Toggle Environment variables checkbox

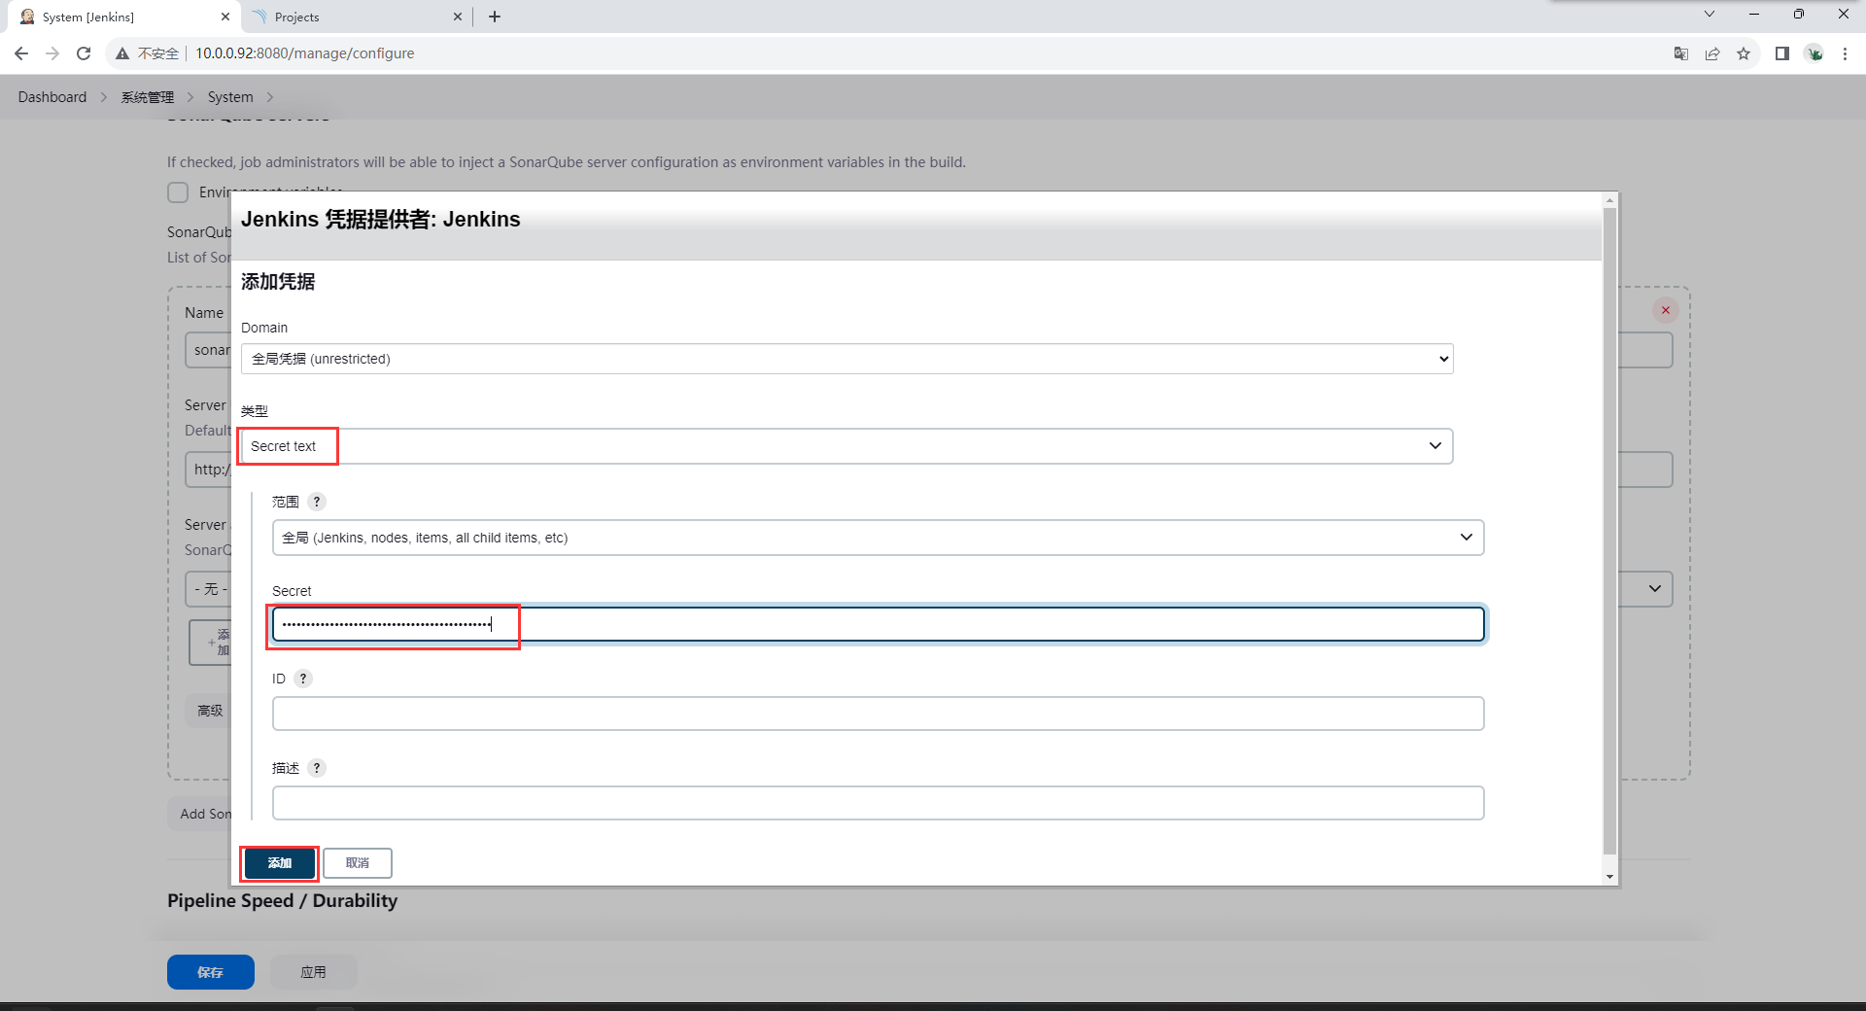click(x=178, y=192)
